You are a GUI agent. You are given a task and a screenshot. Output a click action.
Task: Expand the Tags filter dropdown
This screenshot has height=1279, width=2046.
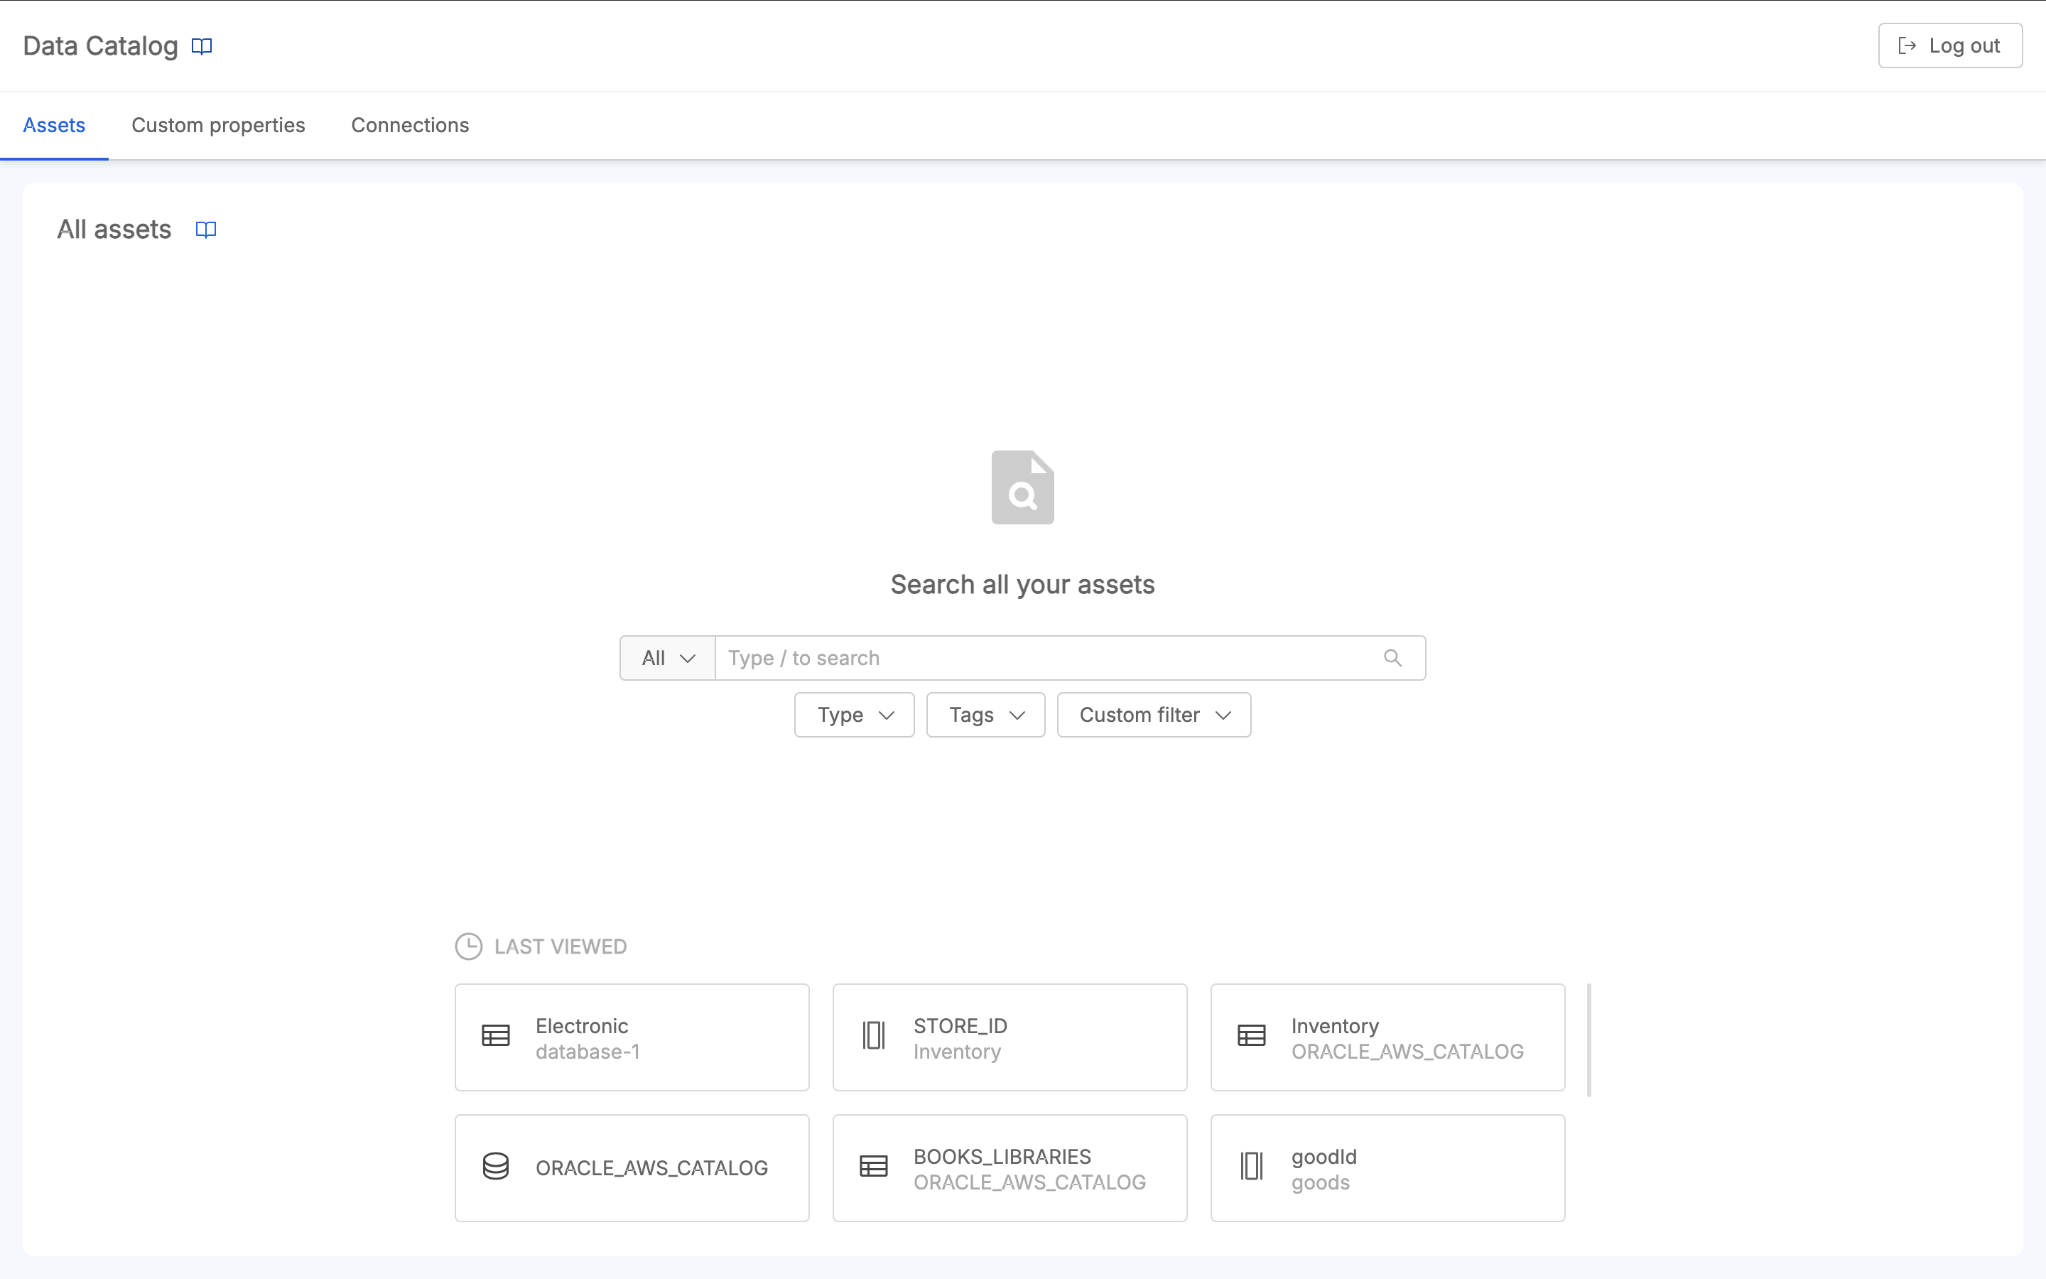coord(984,715)
